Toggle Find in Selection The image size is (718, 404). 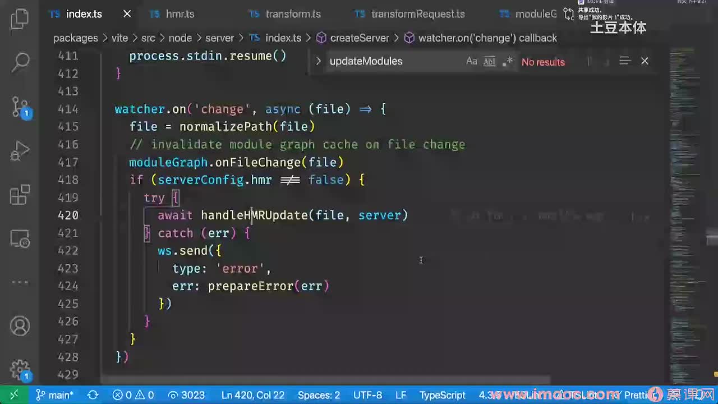pos(625,61)
